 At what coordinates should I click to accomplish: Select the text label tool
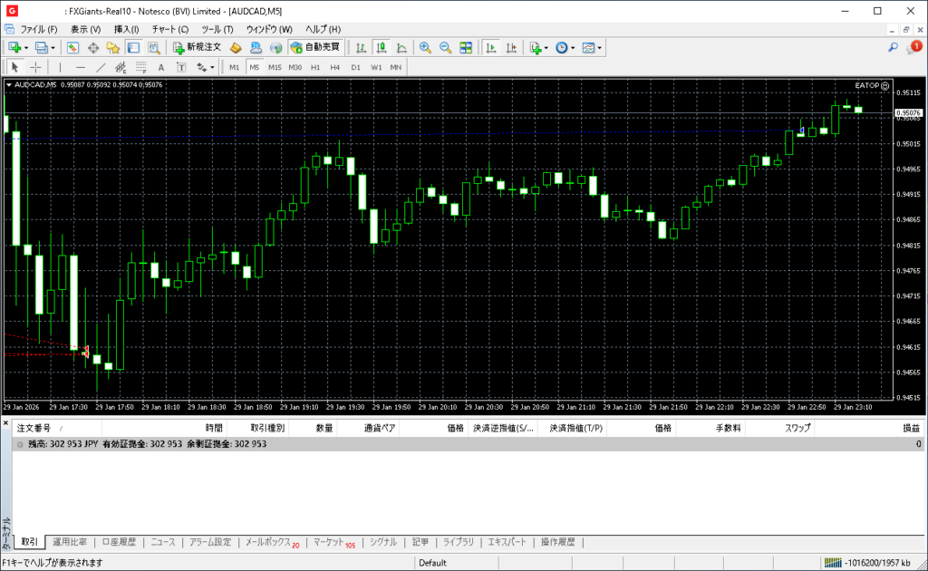tap(161, 67)
